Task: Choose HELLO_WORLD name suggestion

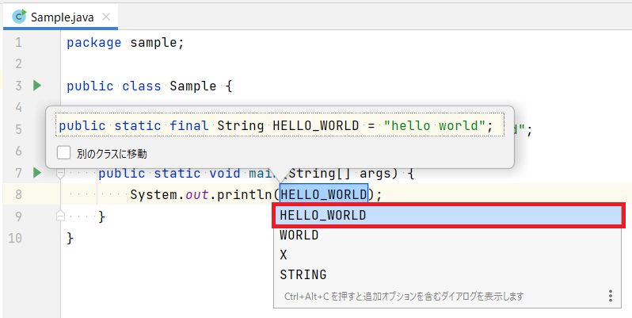Action: 449,215
